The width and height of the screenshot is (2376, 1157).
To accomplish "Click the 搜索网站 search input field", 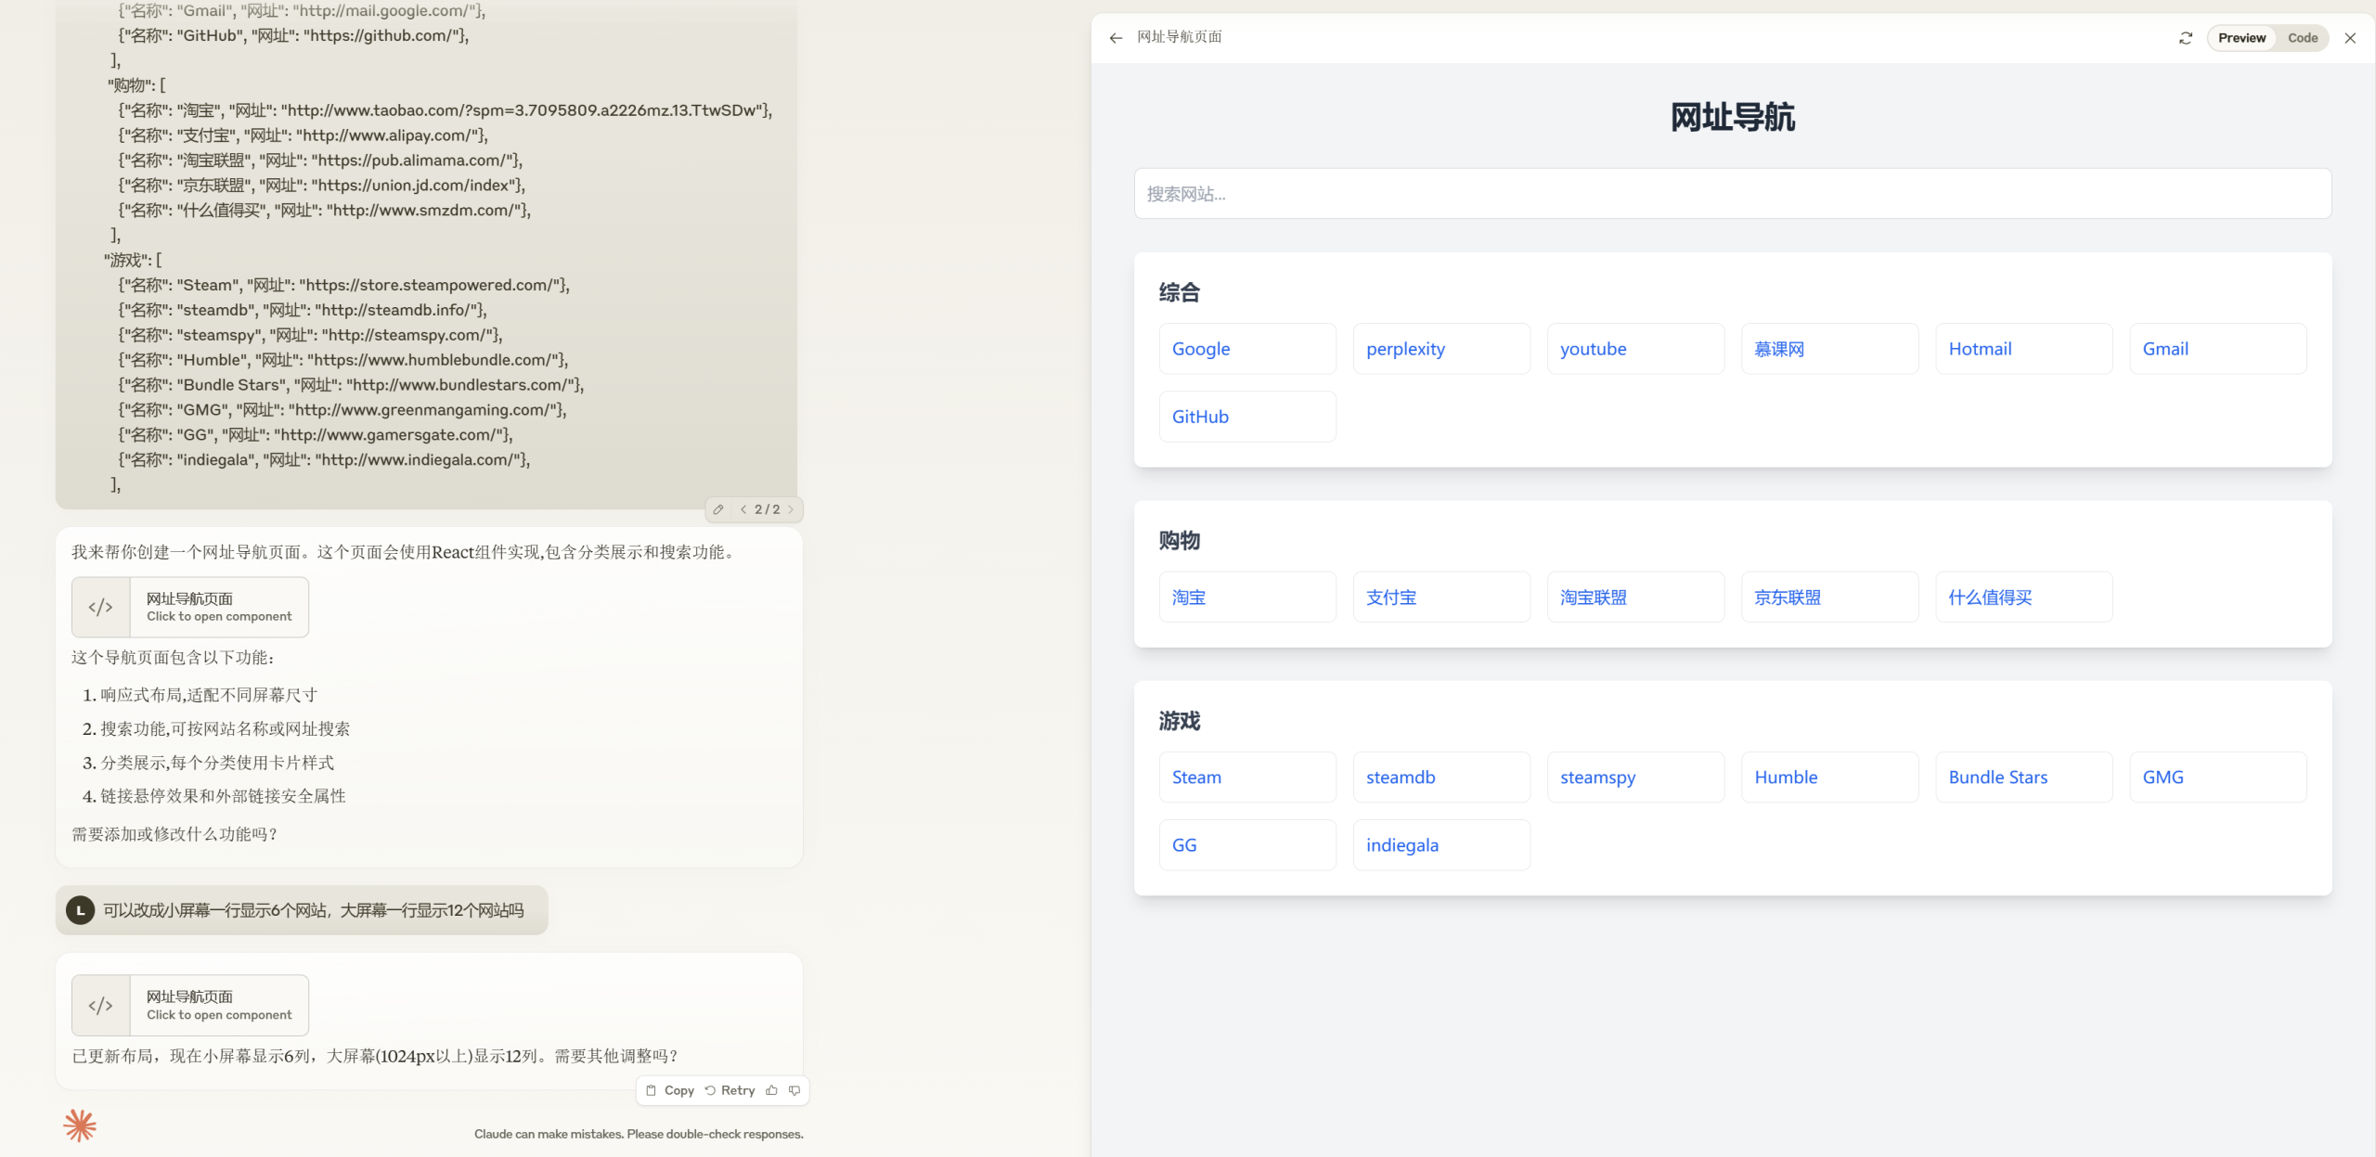I will 1732,194.
